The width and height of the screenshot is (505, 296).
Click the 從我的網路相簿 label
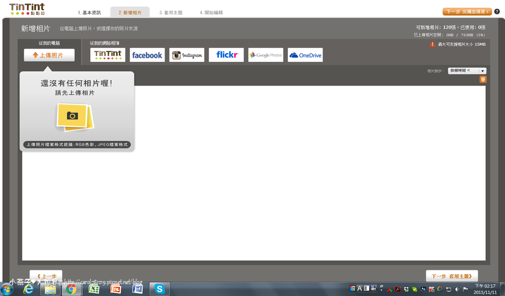tap(105, 43)
